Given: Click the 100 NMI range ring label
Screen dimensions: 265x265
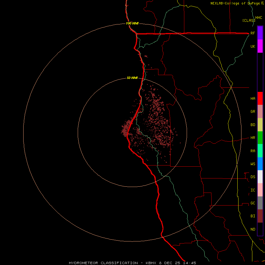Looking at the screenshot, I should pyautogui.click(x=132, y=23).
